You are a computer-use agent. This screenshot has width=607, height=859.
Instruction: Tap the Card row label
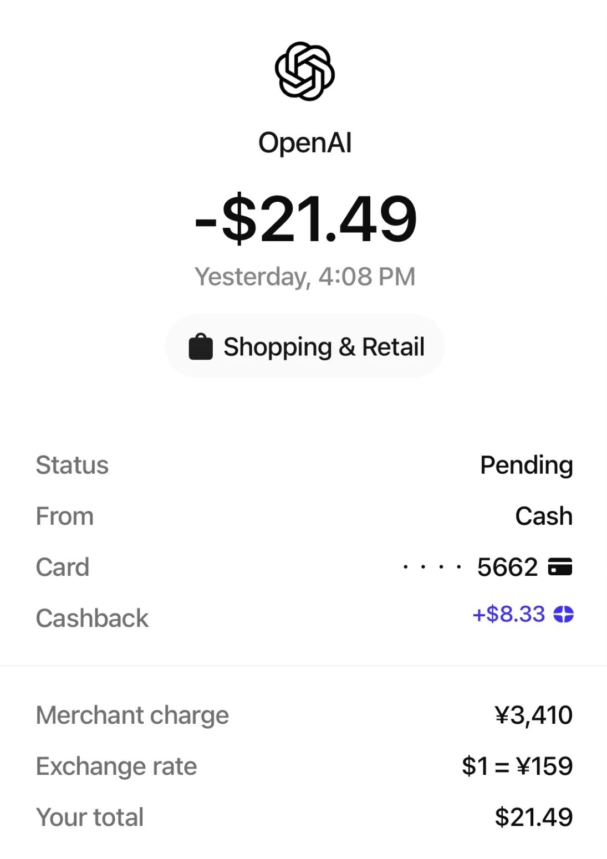tap(63, 567)
